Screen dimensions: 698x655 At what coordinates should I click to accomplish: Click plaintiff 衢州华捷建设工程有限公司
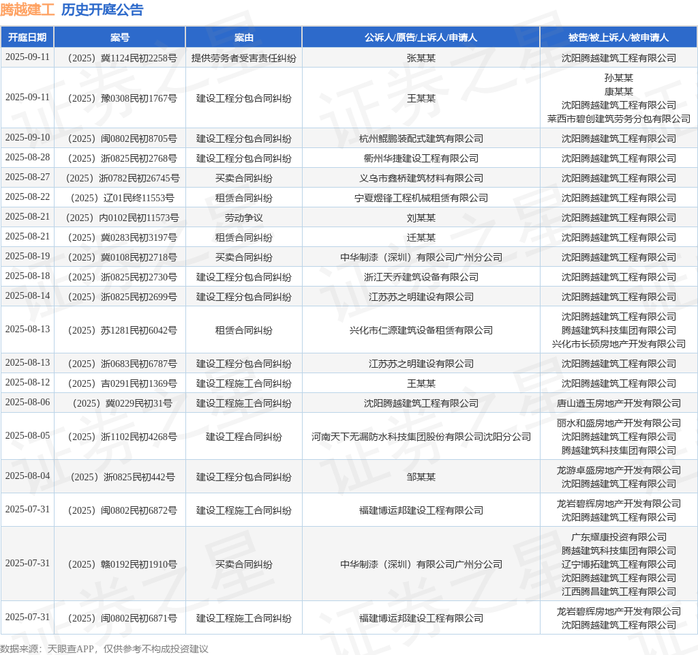click(x=421, y=158)
